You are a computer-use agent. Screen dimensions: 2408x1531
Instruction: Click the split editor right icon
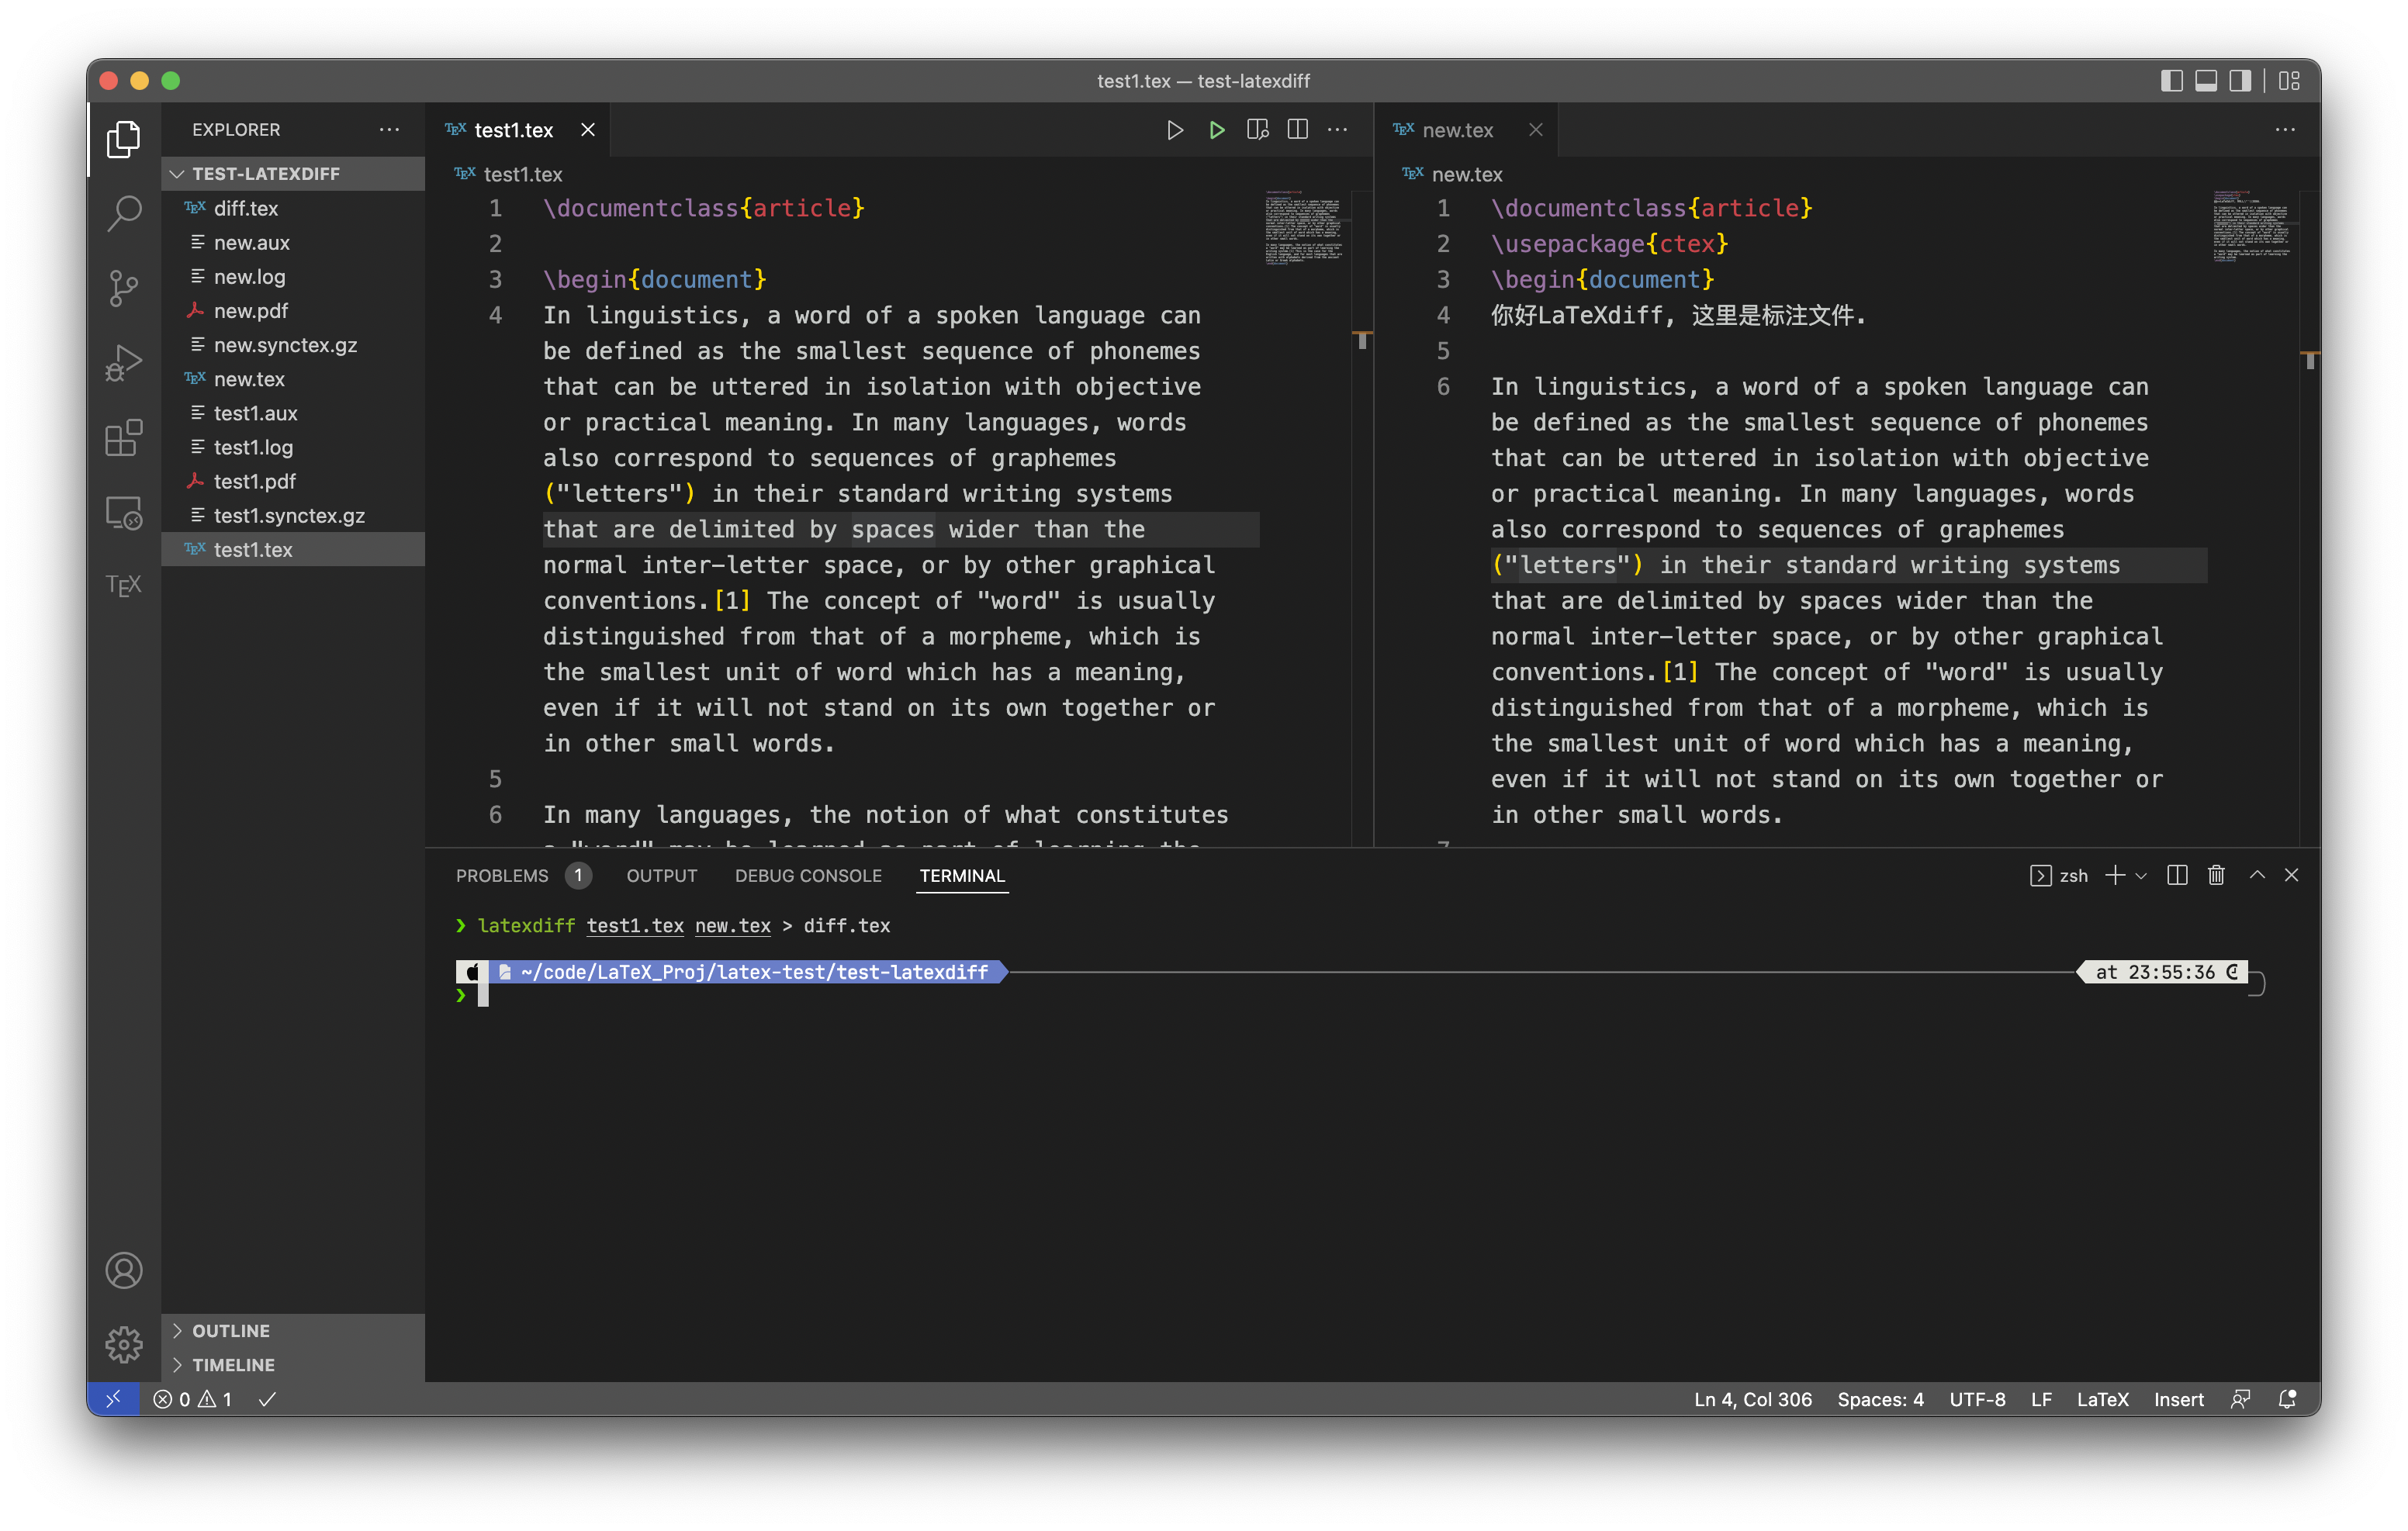[x=1297, y=130]
